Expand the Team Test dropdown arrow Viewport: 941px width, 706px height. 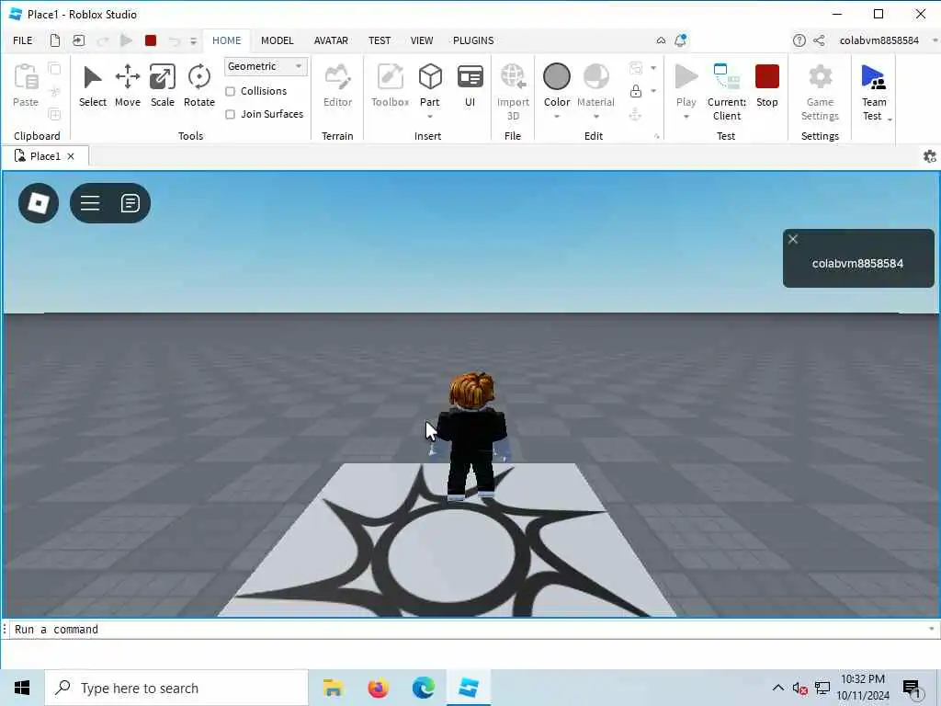click(890, 120)
